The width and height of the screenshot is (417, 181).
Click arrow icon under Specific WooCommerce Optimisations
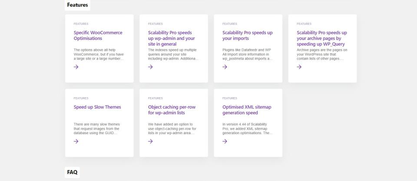click(x=76, y=67)
